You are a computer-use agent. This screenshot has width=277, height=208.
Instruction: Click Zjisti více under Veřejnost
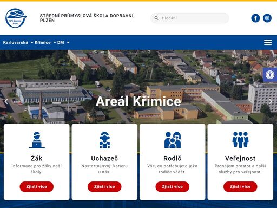click(240, 187)
